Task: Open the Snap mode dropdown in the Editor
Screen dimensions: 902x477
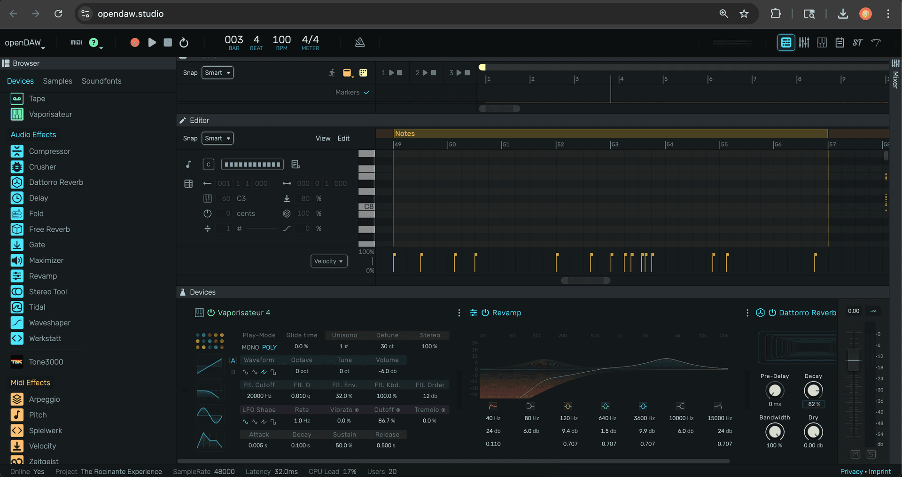Action: 217,138
